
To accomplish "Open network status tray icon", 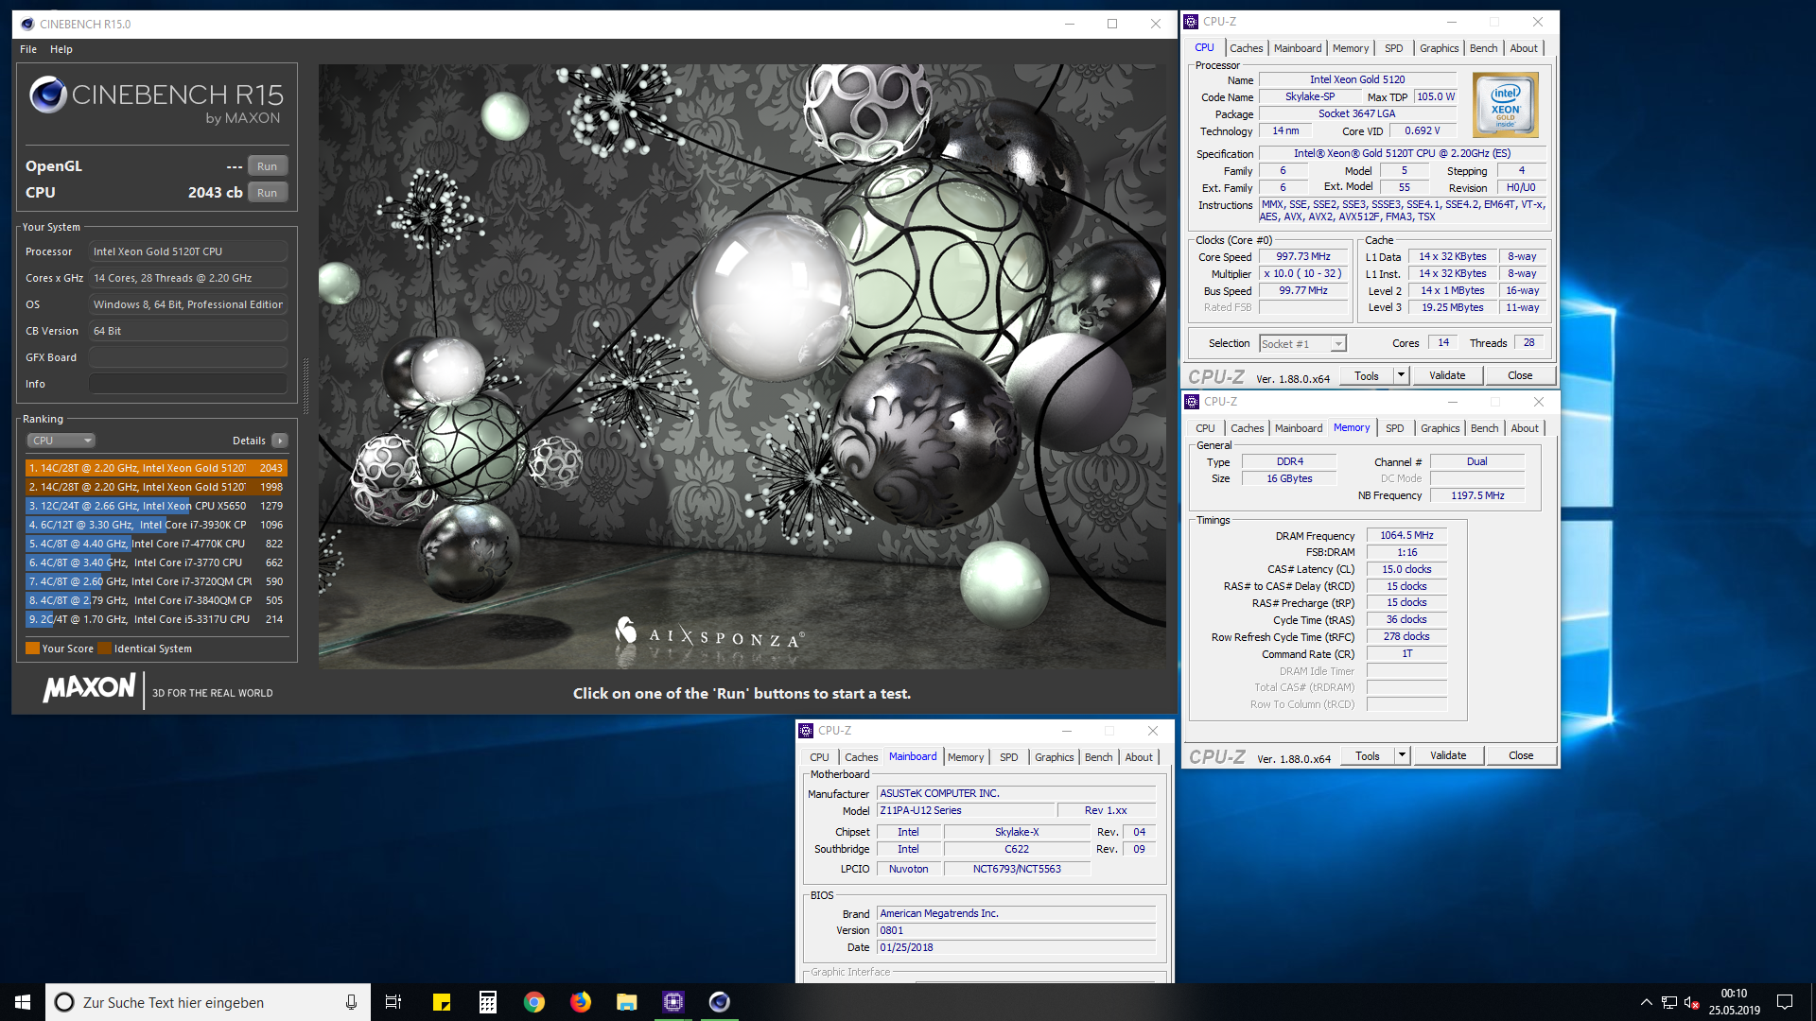I will (1669, 1002).
